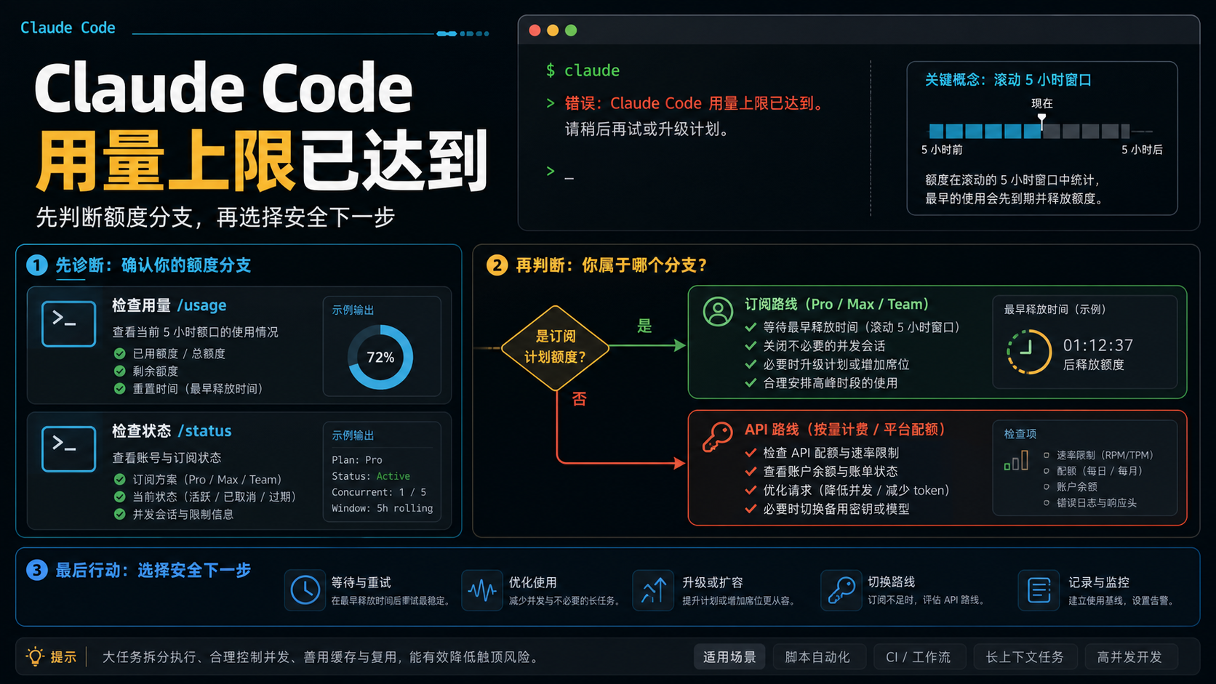Click the Status: Active output line

(371, 476)
